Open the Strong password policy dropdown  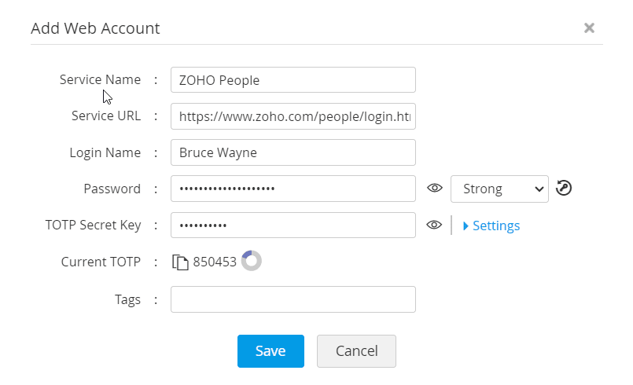(499, 189)
